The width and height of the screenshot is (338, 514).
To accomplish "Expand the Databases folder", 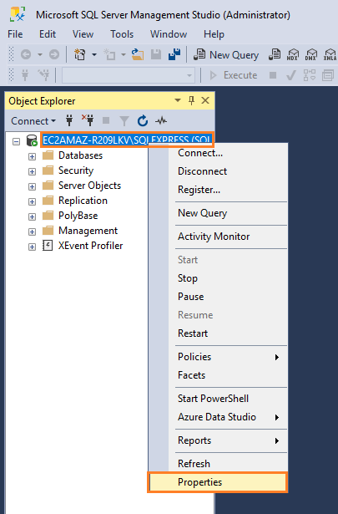I will (32, 156).
